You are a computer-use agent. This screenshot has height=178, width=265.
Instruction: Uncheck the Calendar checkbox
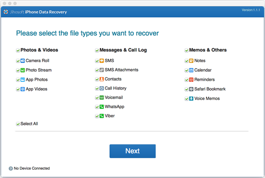(186, 70)
